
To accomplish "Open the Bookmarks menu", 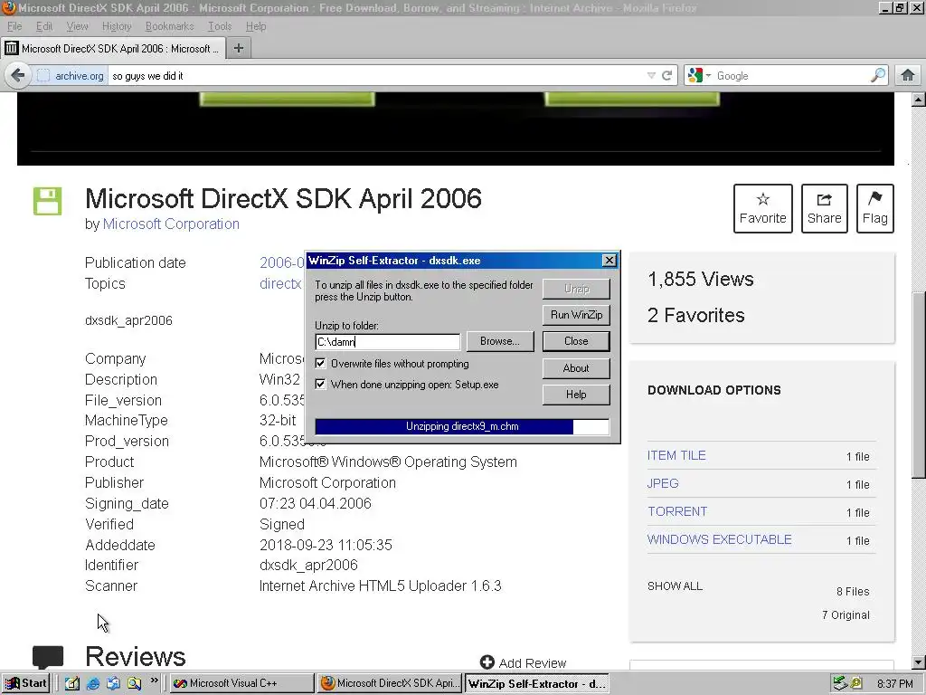I will [x=169, y=26].
